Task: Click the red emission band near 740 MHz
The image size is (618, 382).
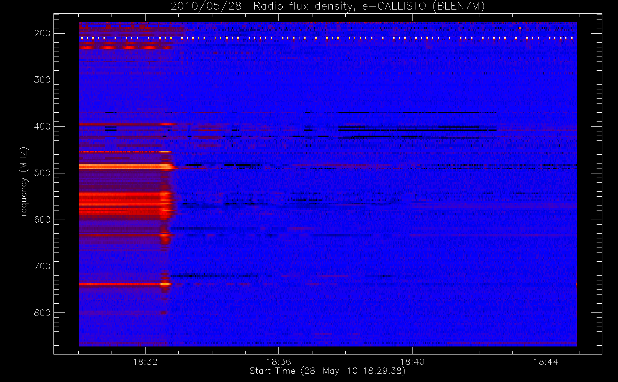Action: pyautogui.click(x=125, y=284)
